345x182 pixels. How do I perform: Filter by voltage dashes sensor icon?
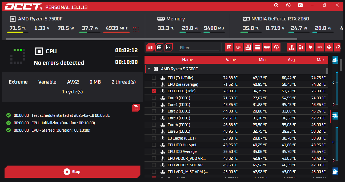pos(319,47)
